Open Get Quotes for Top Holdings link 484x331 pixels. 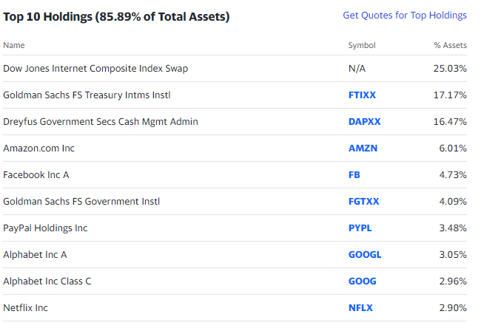(x=405, y=16)
